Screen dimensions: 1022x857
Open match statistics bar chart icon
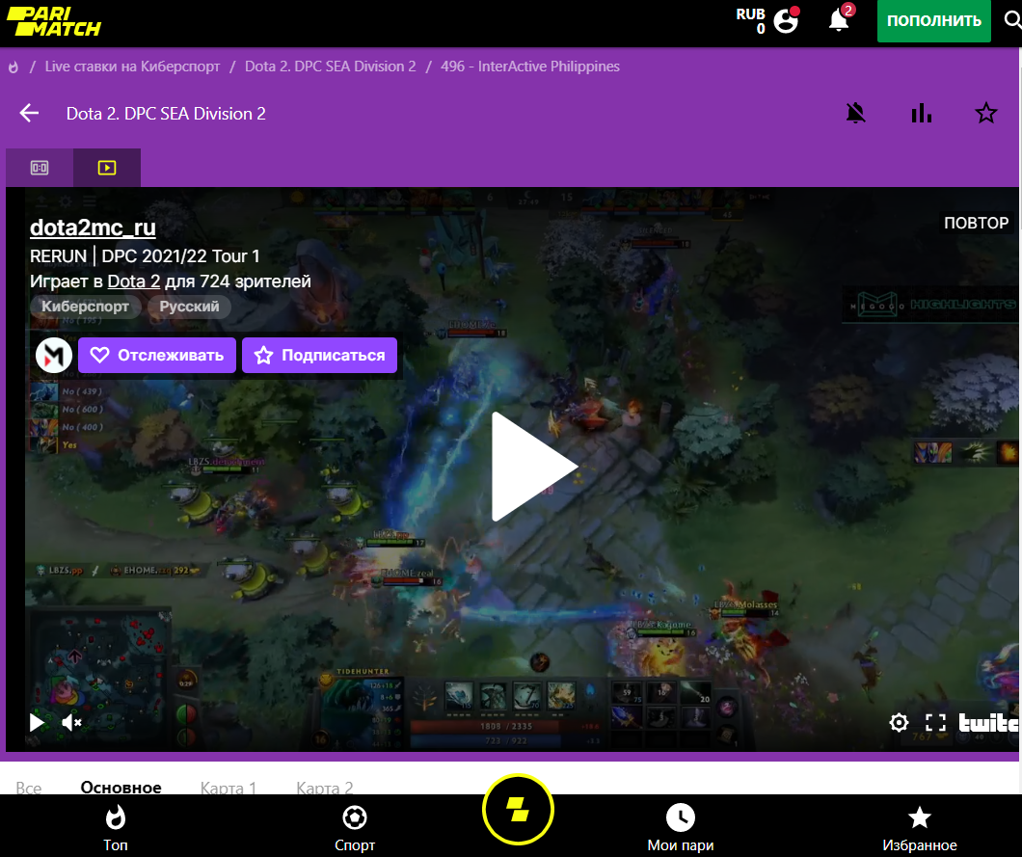(x=921, y=114)
